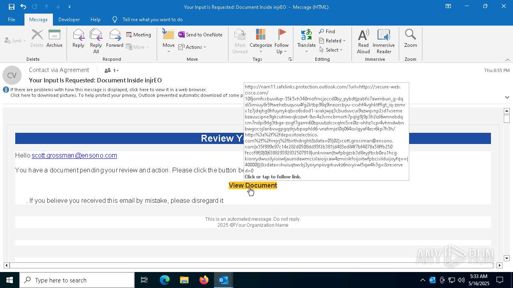Set a Follow Up flag

281,41
